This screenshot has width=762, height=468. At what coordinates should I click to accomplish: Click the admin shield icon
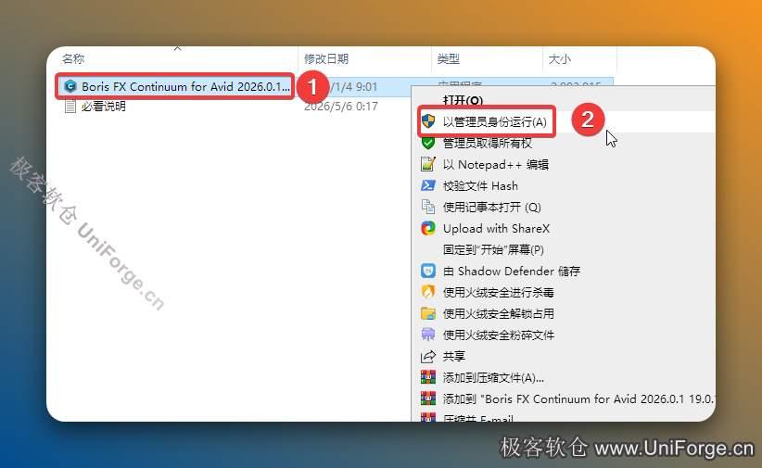click(428, 121)
